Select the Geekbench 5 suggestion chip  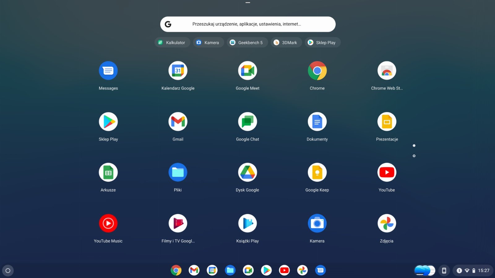click(247, 43)
